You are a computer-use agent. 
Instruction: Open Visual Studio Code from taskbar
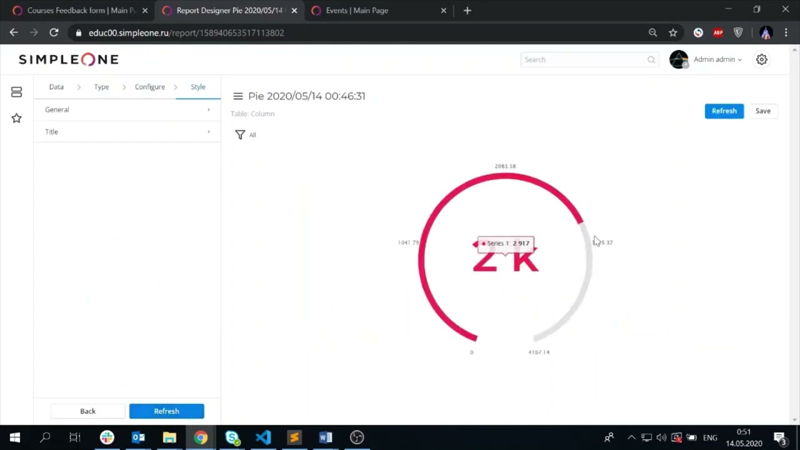(263, 437)
